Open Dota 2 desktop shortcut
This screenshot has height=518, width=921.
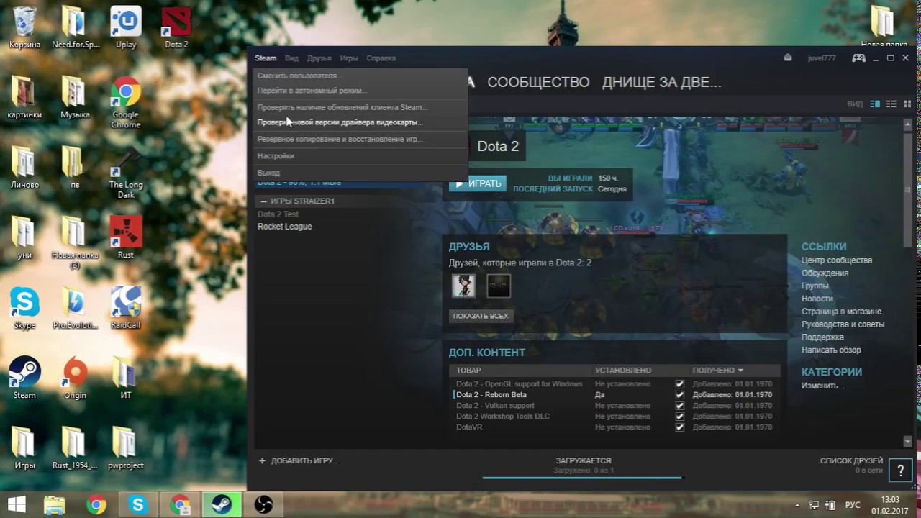(x=176, y=28)
